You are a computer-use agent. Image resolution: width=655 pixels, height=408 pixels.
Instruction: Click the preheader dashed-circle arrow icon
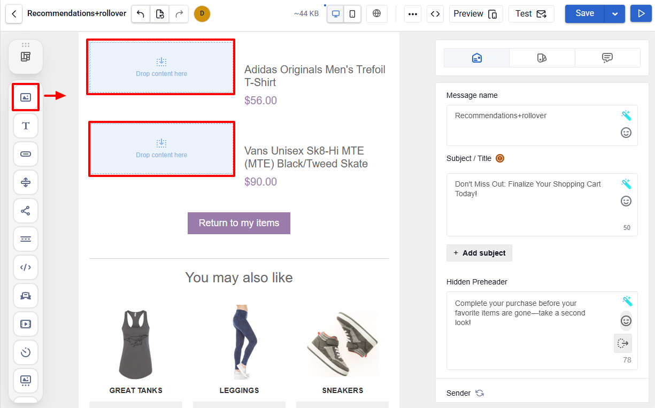tap(623, 343)
